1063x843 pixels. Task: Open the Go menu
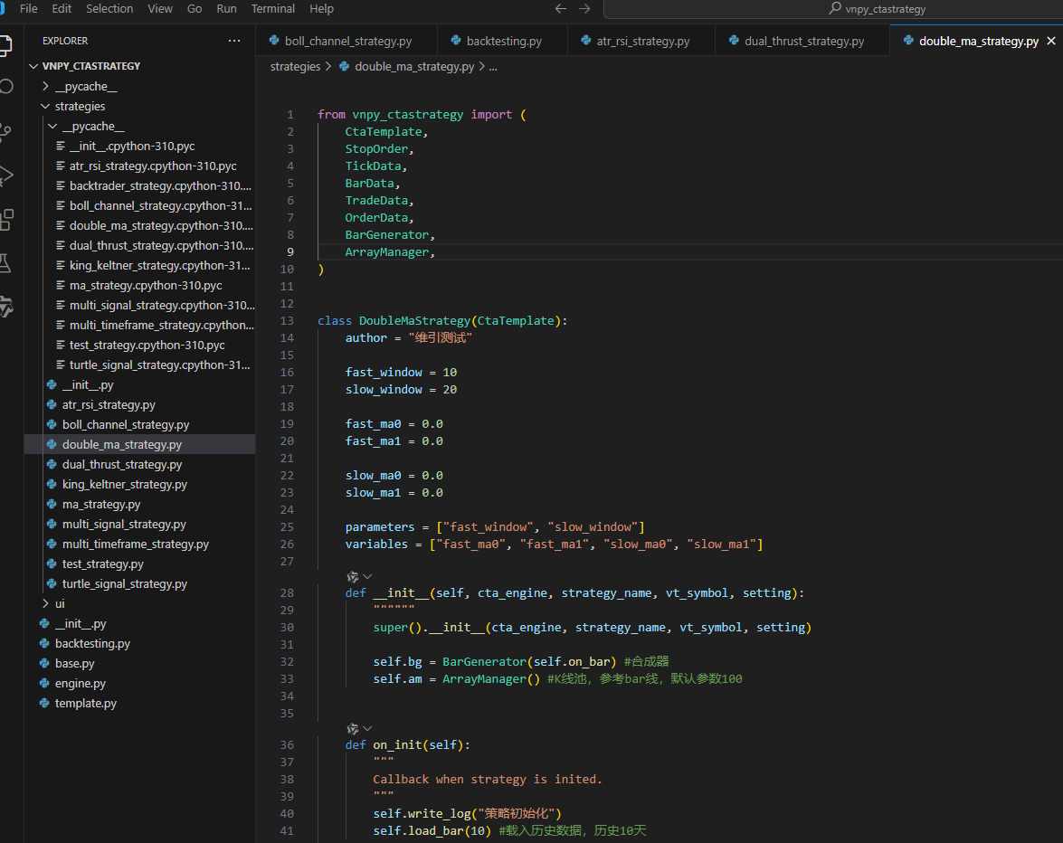pyautogui.click(x=195, y=9)
